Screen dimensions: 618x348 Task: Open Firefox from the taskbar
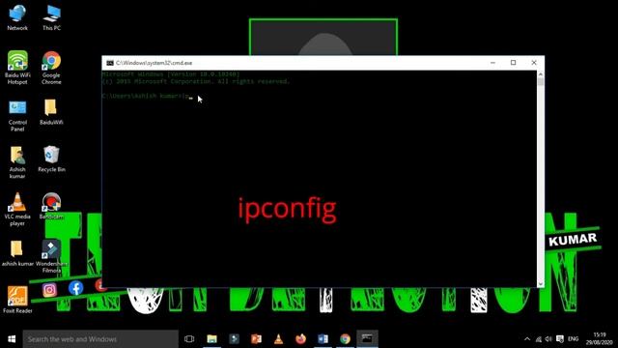(x=300, y=339)
